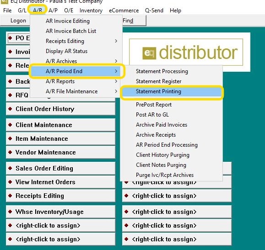
Task: Open the Help menu
Action: pos(175,11)
